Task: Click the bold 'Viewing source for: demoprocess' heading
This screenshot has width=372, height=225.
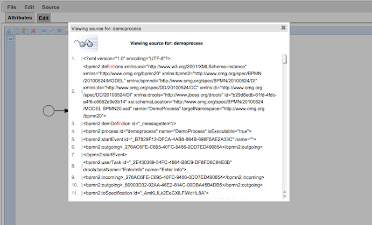Action: tap(166, 43)
